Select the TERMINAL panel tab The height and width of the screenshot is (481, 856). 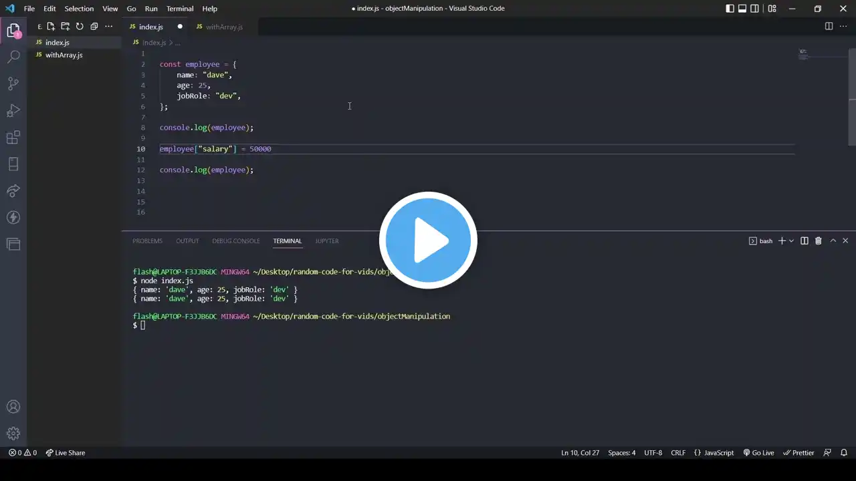point(288,241)
